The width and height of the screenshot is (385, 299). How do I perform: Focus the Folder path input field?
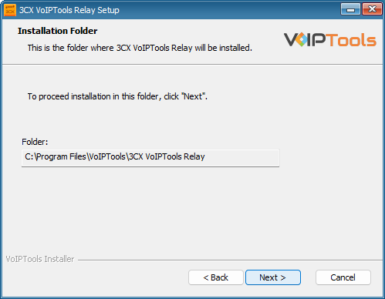tap(150, 158)
